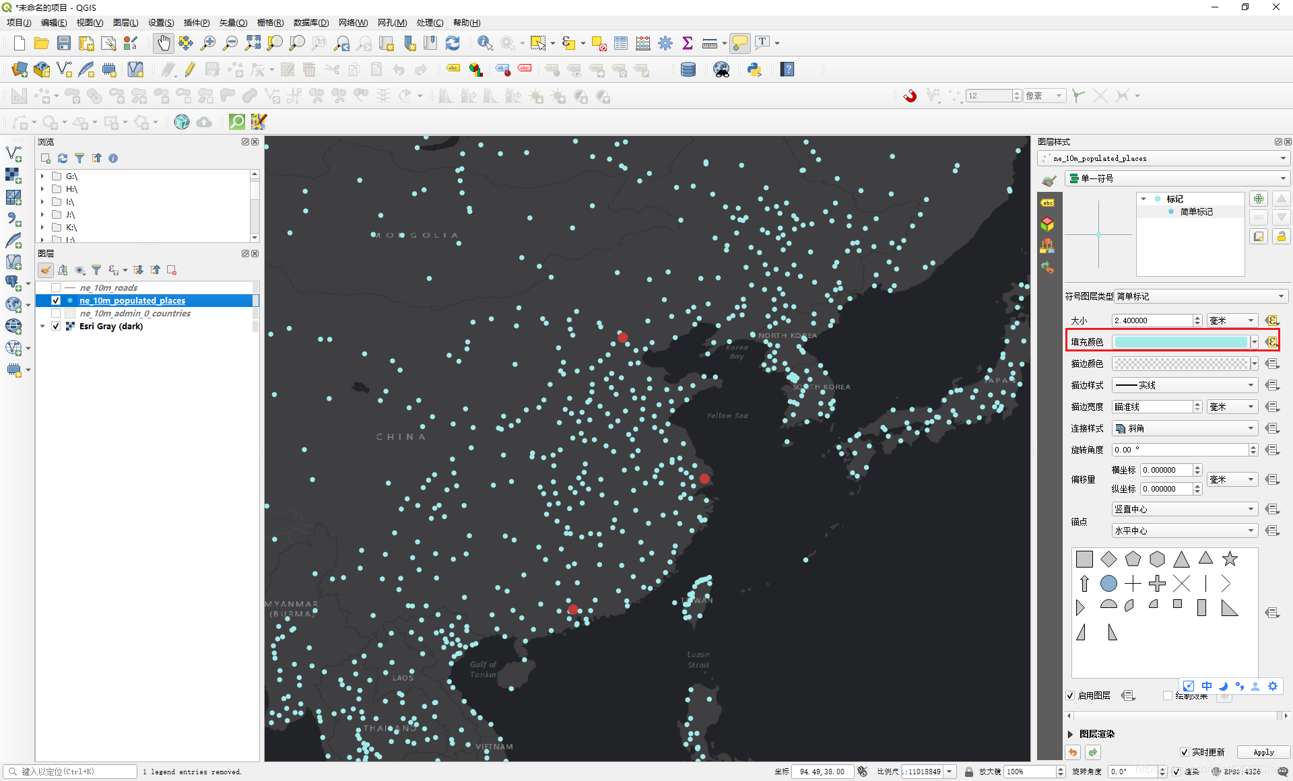Select the Identify Features tool
The height and width of the screenshot is (781, 1293).
[x=485, y=42]
